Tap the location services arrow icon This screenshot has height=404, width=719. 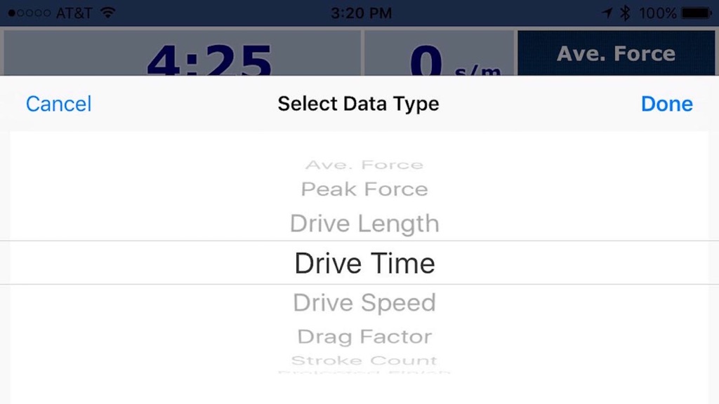607,13
